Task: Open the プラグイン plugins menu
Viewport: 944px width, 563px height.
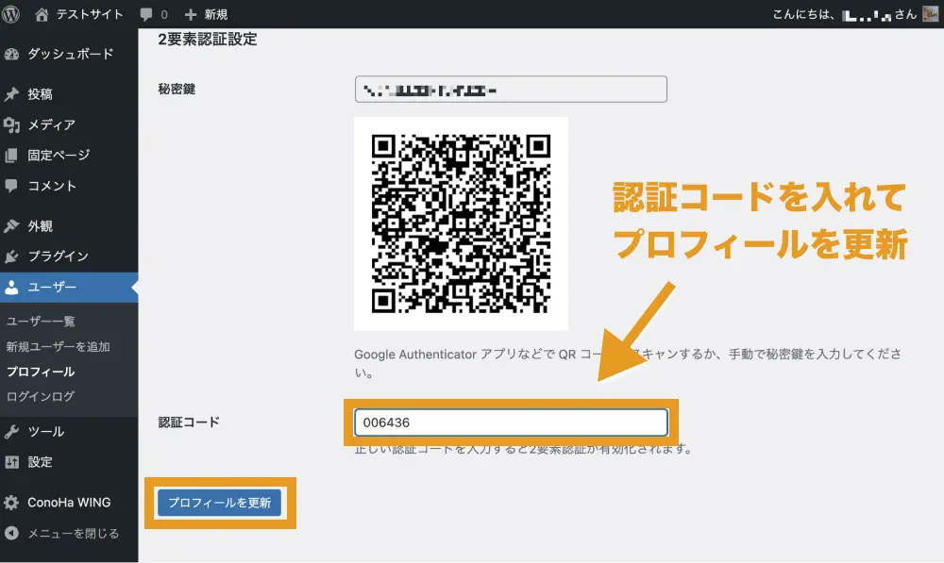Action: 58,257
